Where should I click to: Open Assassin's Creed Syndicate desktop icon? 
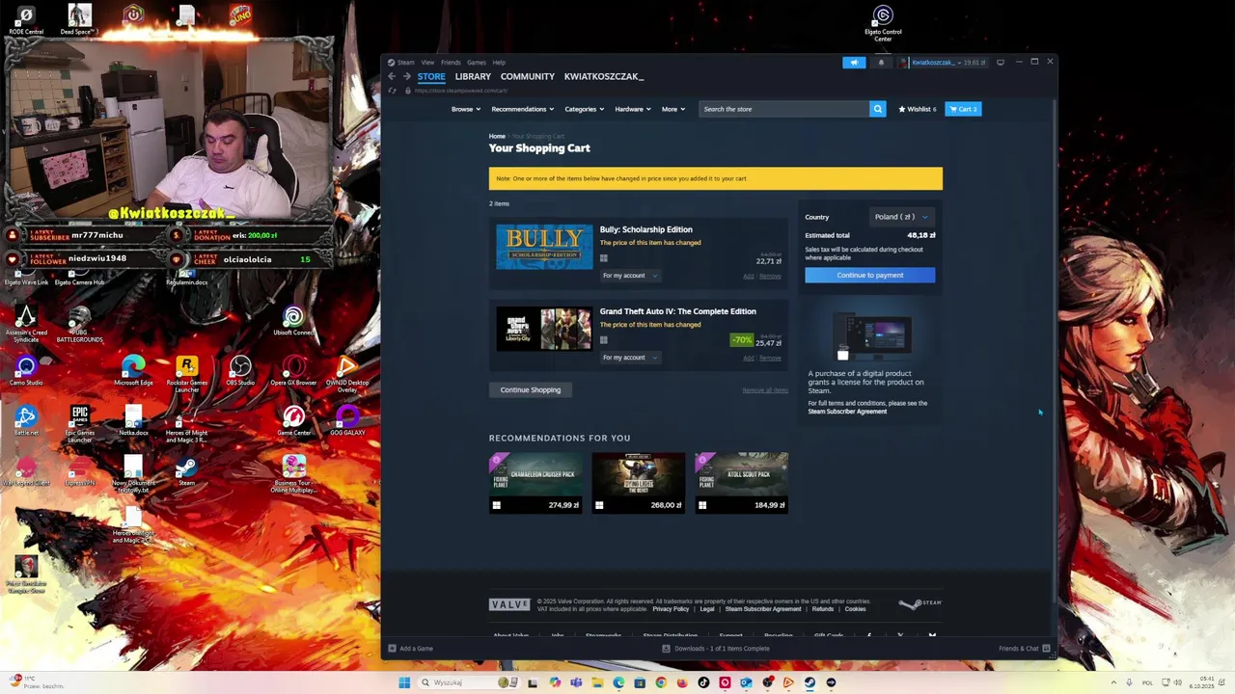26,325
